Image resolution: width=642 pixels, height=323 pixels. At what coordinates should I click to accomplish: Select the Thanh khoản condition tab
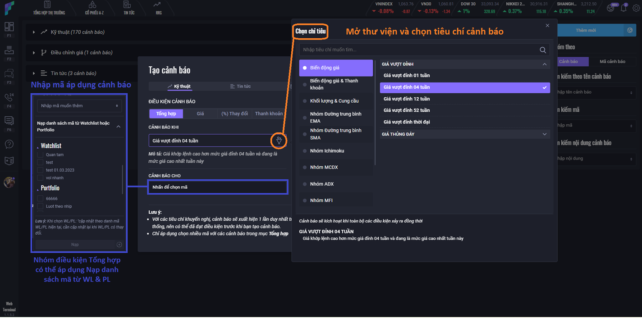(x=269, y=114)
